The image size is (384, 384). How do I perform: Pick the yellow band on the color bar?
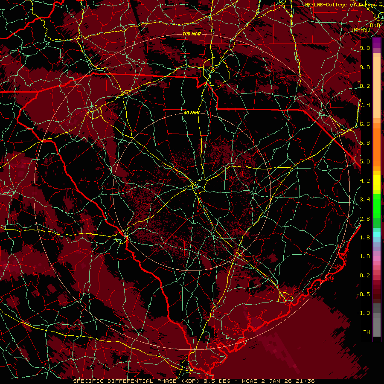point(377,183)
